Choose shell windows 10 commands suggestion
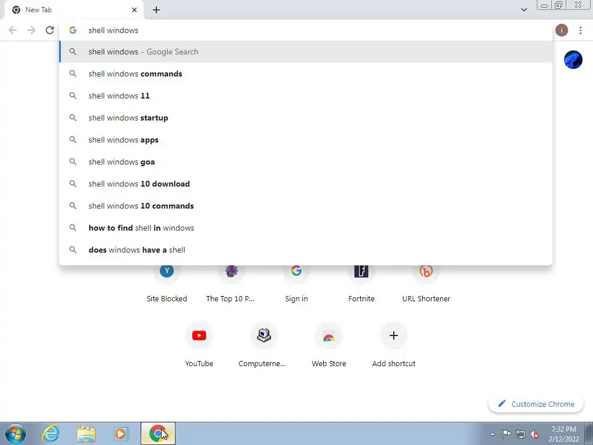 [x=306, y=206]
